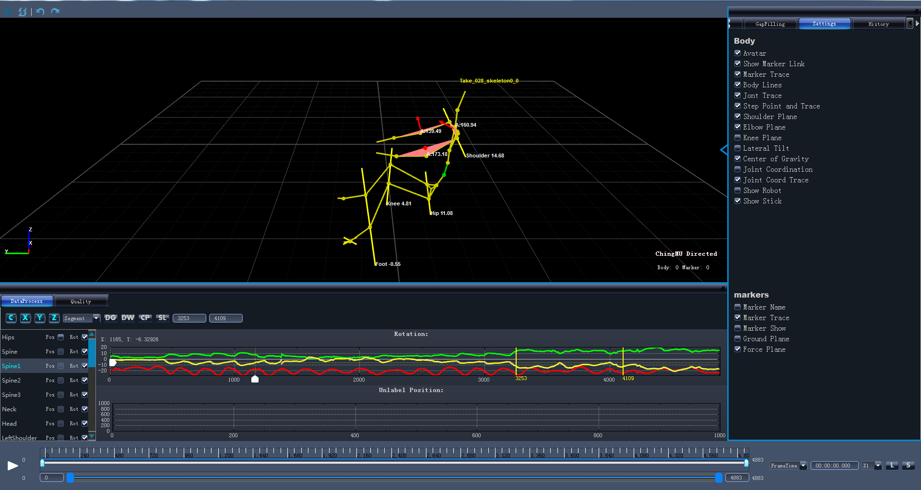Click the save-all icon in top toolbar
921x490 pixels.
(23, 12)
